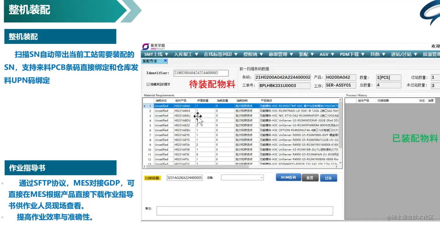Close the 装配作业 tab with its X
Screen dimensions: 440x227
point(165,61)
